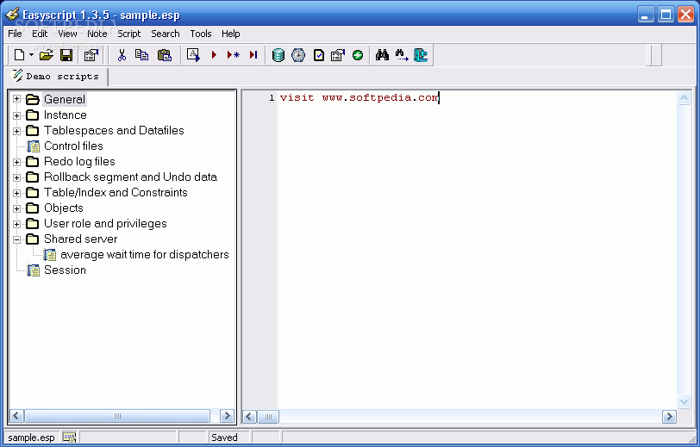Open the View menu
700x447 pixels.
pos(67,34)
